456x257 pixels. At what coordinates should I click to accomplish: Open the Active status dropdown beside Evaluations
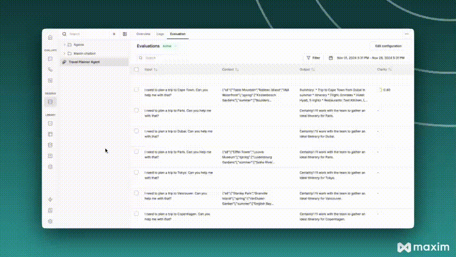pyautogui.click(x=170, y=46)
